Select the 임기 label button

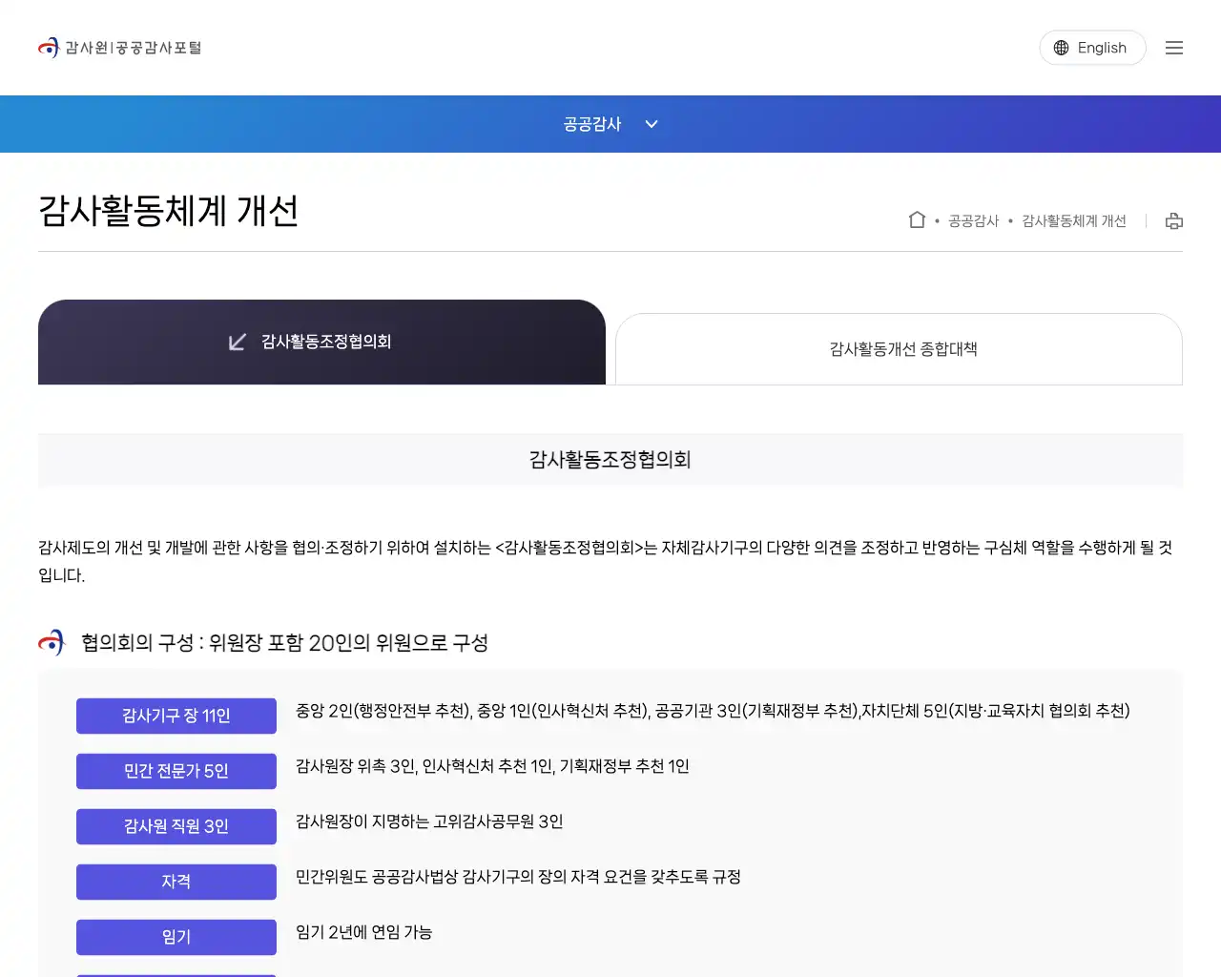point(176,937)
